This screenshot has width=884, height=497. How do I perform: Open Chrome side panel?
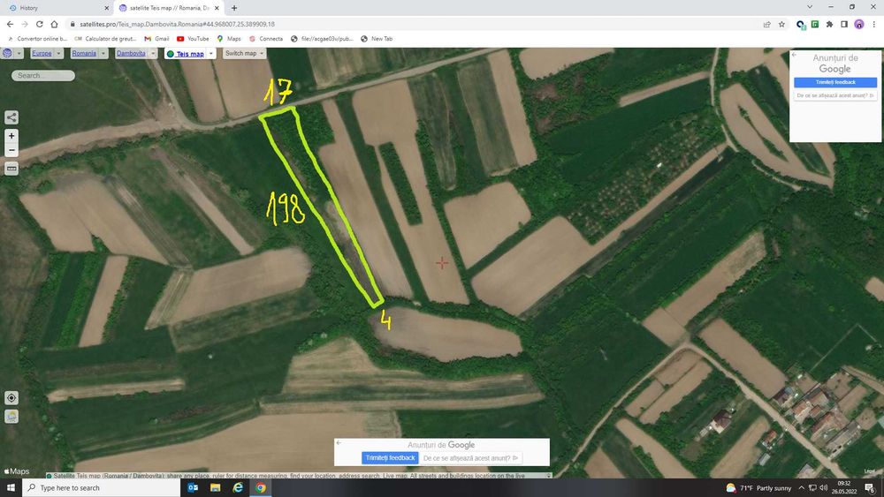pyautogui.click(x=844, y=24)
